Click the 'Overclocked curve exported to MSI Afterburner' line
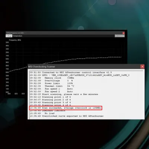The height and width of the screenshot is (149, 149). coord(67,116)
